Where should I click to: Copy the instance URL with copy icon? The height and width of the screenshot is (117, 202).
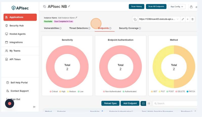(135, 19)
